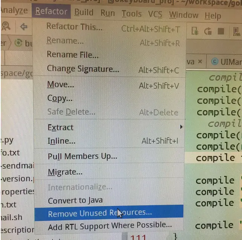Screen dimensions: 242x240
Task: Choose Change Signature... menu item
Action: tap(109, 69)
